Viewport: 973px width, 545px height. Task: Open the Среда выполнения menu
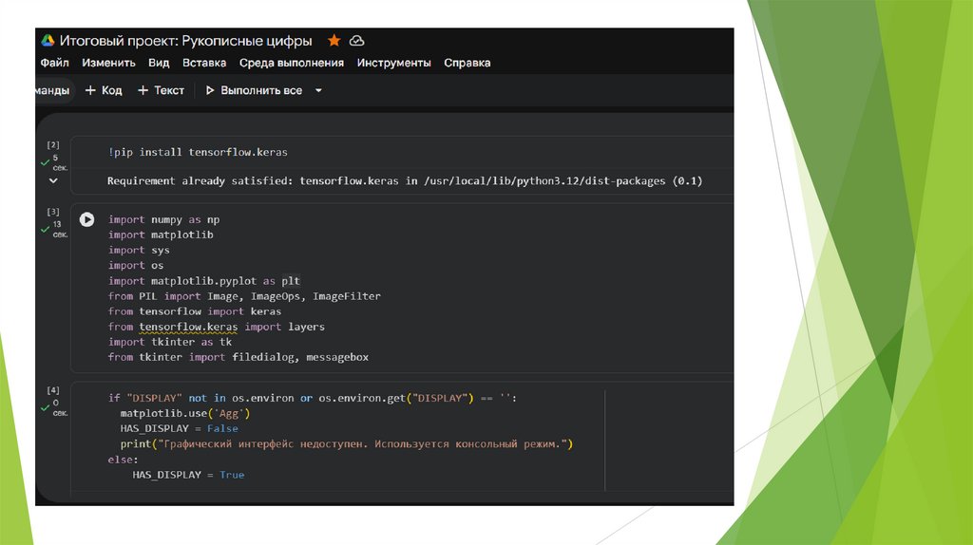291,63
